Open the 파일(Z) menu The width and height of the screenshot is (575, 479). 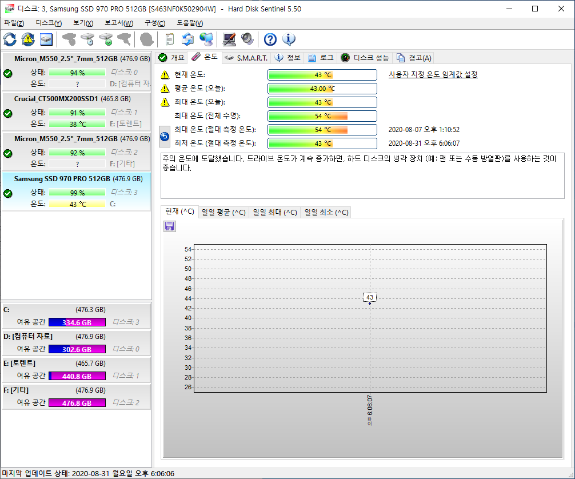click(14, 23)
